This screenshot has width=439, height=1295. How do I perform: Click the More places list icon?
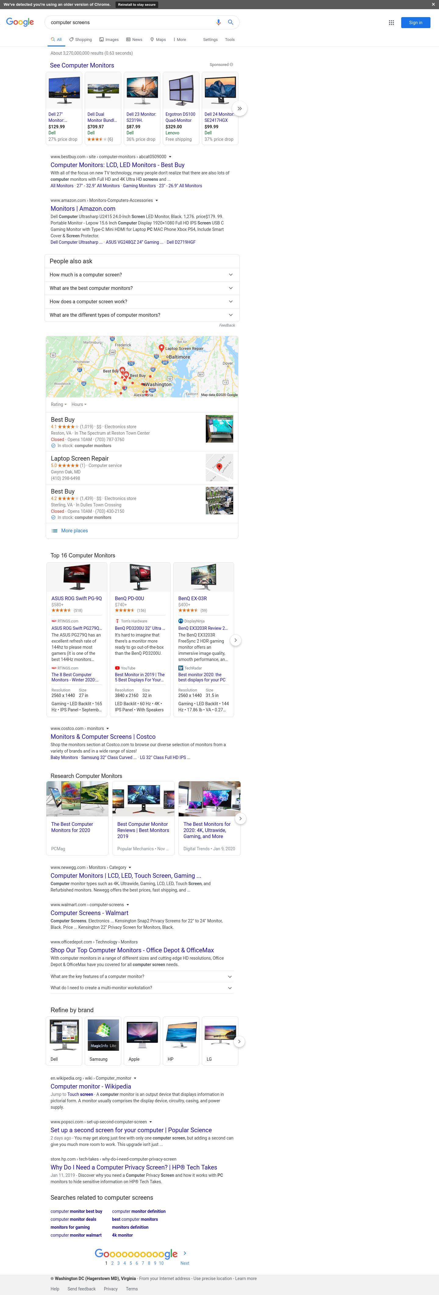pos(55,530)
